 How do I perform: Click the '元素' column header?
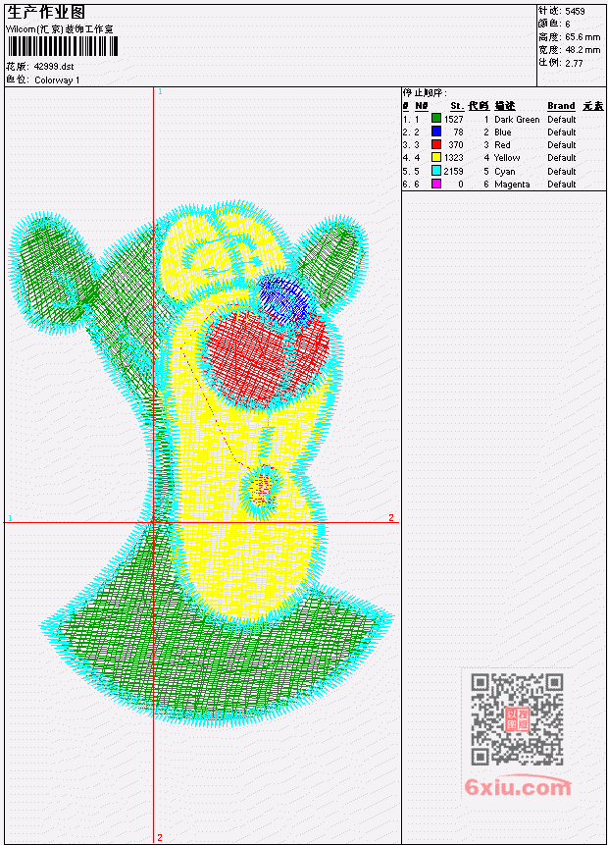593,106
